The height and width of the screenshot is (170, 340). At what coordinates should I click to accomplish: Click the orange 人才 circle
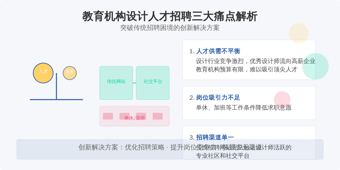43,73
